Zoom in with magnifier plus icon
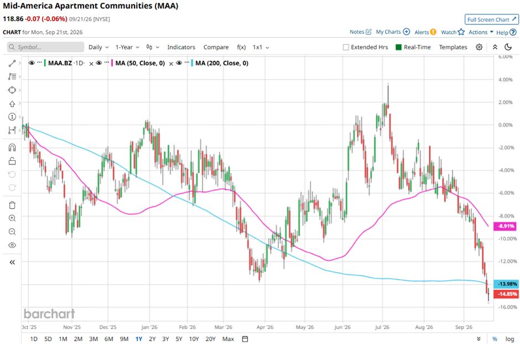Screen dimensions: 520x344 tap(12, 218)
